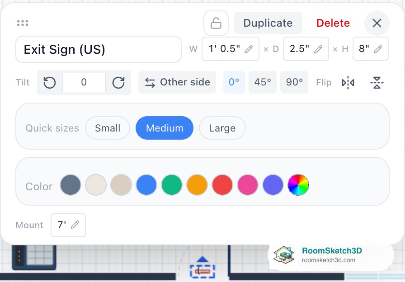Click the drag handle dots icon

click(x=23, y=23)
